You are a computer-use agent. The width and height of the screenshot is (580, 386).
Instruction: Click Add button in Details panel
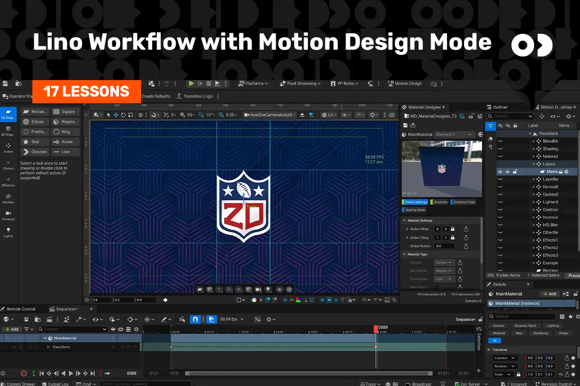[549, 293]
